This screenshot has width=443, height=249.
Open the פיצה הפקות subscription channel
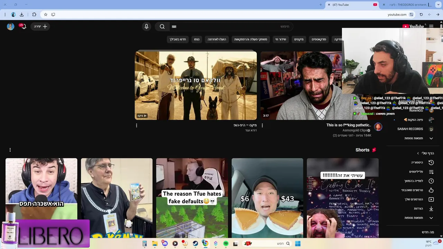[415, 120]
